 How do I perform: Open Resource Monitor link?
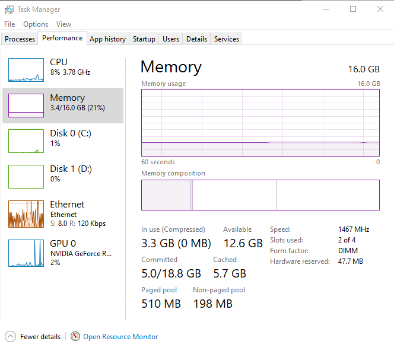click(x=120, y=337)
